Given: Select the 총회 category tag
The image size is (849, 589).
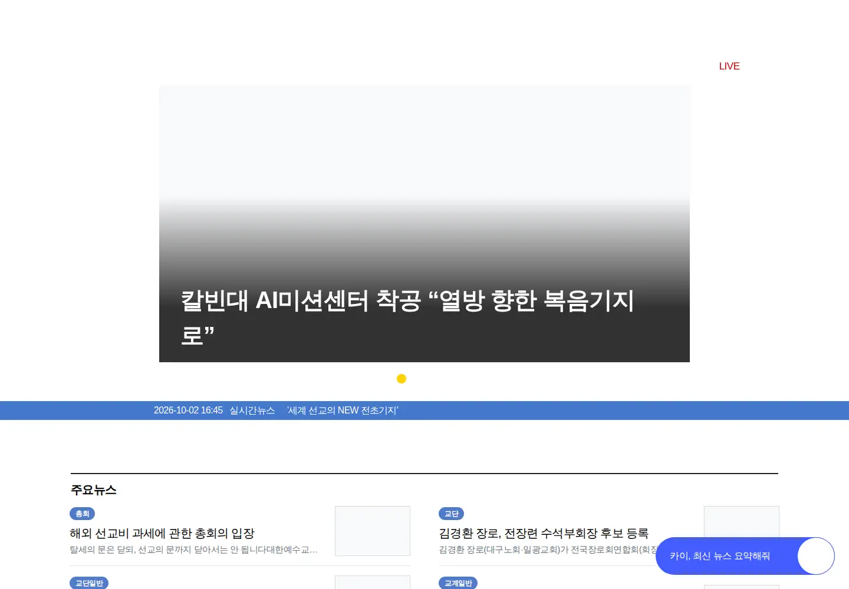Looking at the screenshot, I should click(x=83, y=514).
